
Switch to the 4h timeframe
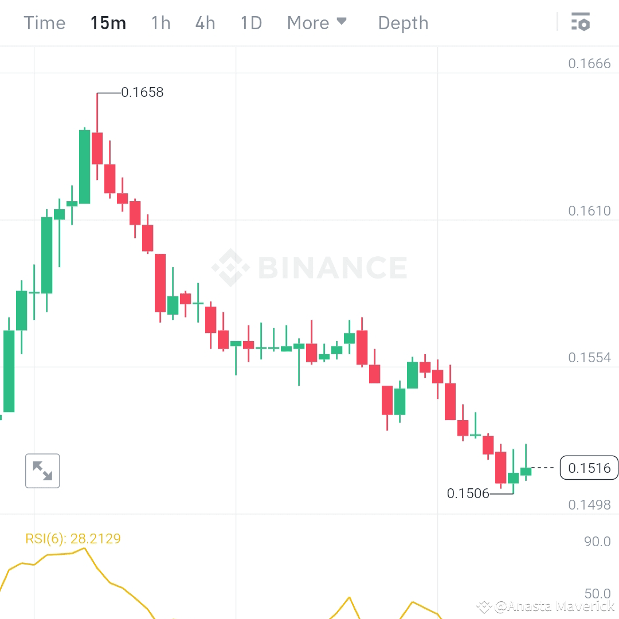(205, 22)
